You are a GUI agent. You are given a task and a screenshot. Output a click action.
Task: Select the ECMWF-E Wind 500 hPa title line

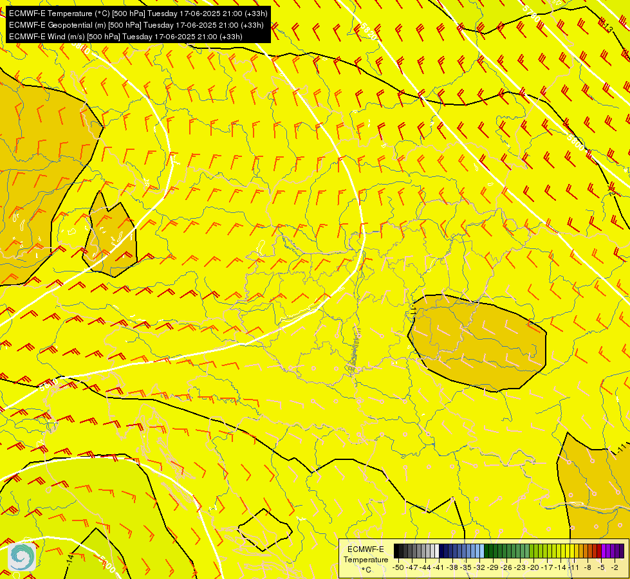(125, 37)
